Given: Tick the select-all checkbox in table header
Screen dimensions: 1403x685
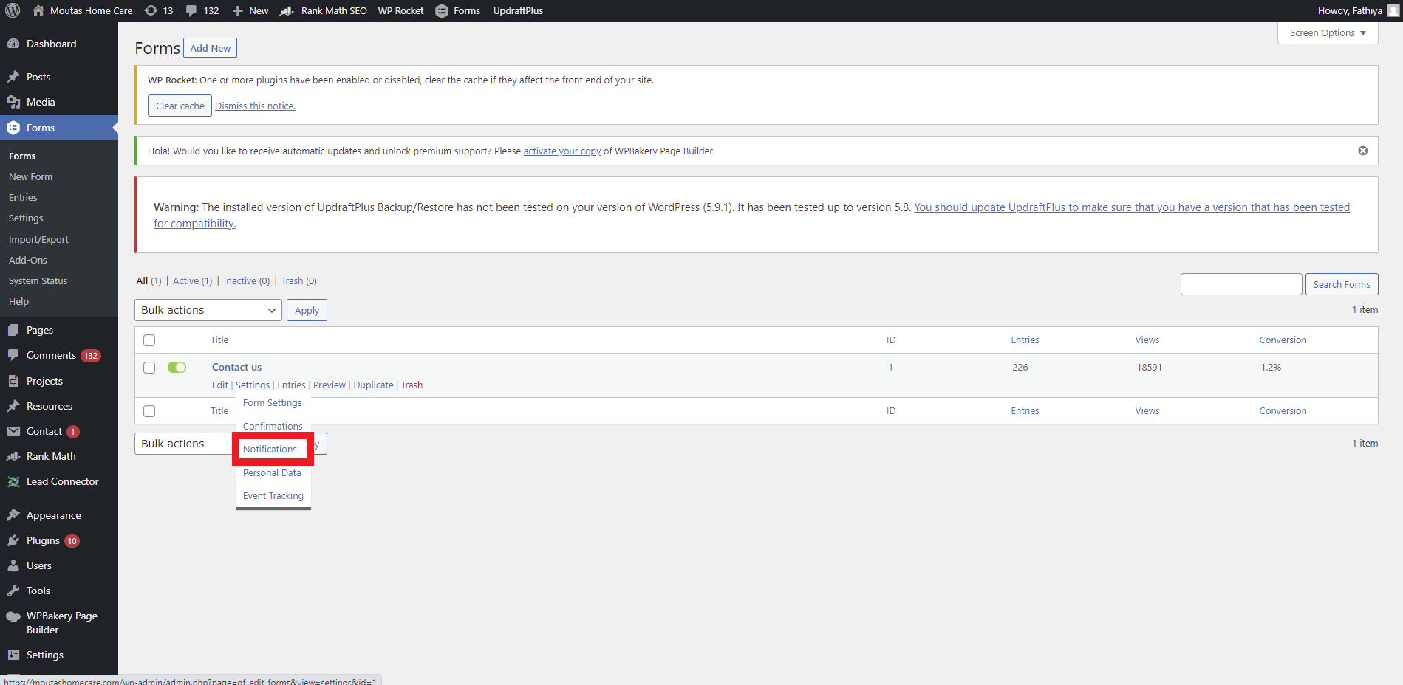Looking at the screenshot, I should coord(149,340).
